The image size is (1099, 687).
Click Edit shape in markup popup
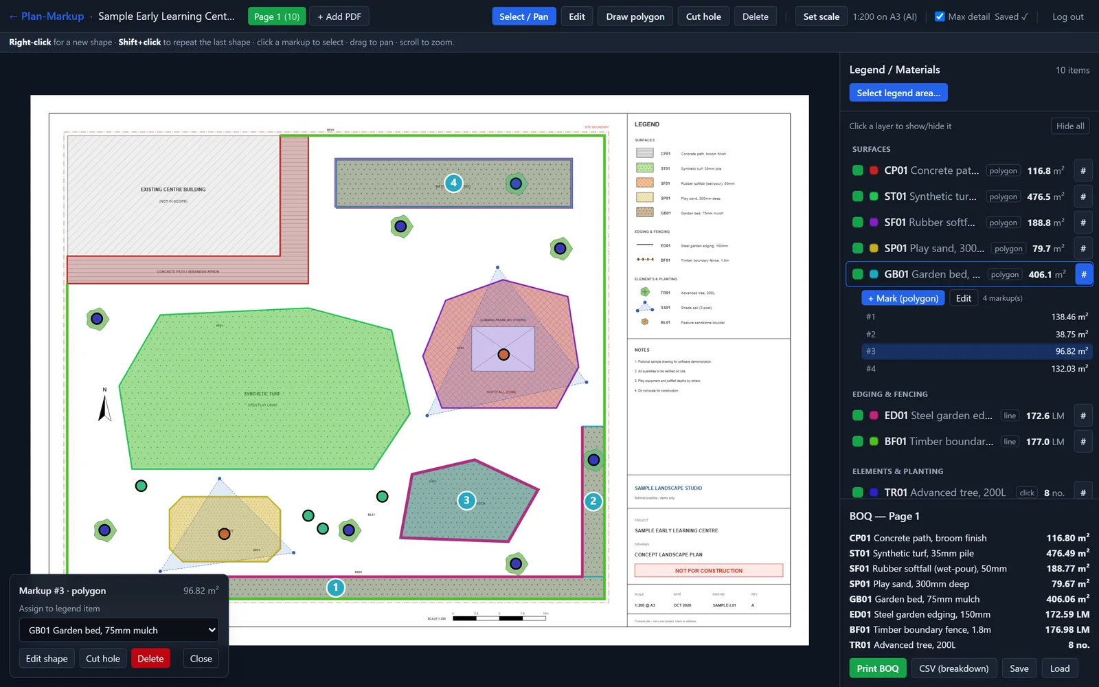click(47, 658)
